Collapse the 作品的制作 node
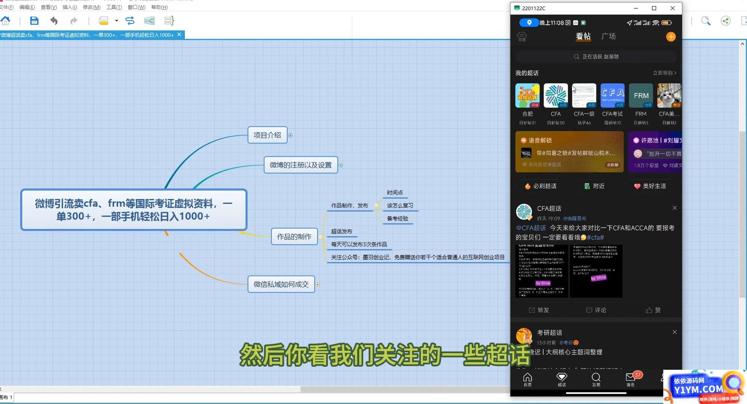 321,237
